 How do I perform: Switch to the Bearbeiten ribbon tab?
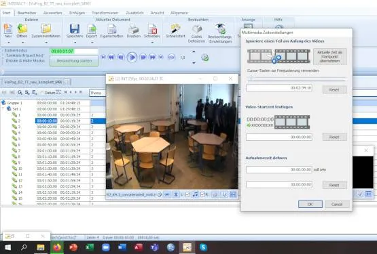pos(27,13)
